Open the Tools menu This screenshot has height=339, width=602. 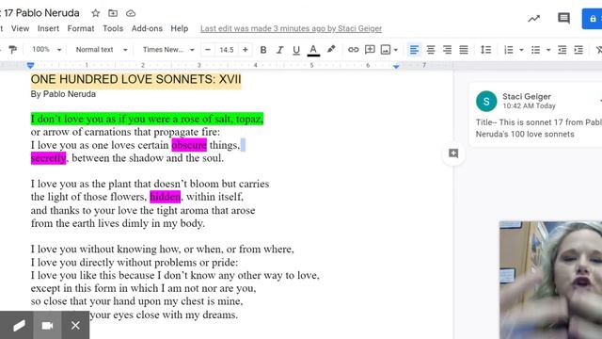[113, 28]
